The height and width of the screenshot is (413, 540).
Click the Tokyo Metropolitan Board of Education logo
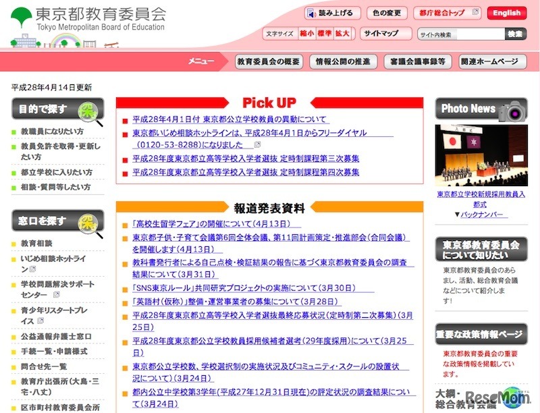88,20
